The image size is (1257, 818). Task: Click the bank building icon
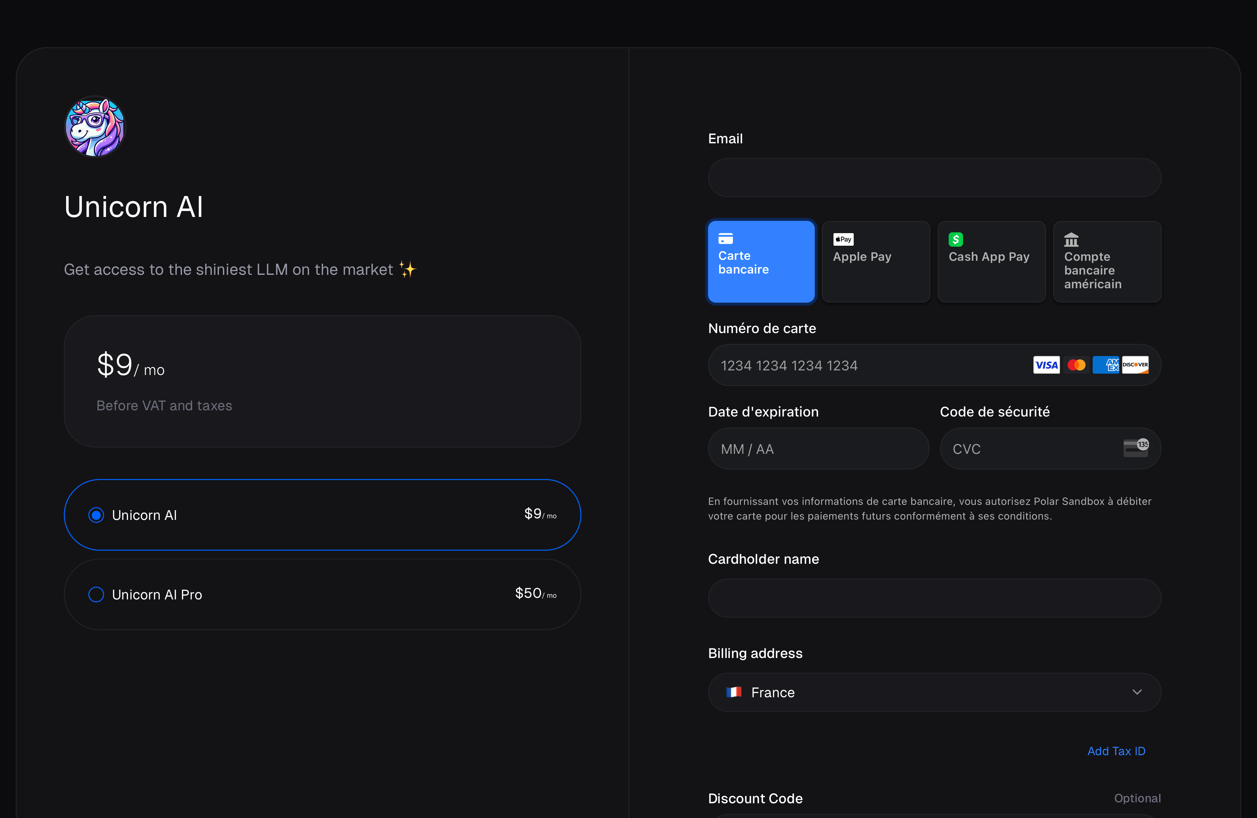click(1071, 240)
